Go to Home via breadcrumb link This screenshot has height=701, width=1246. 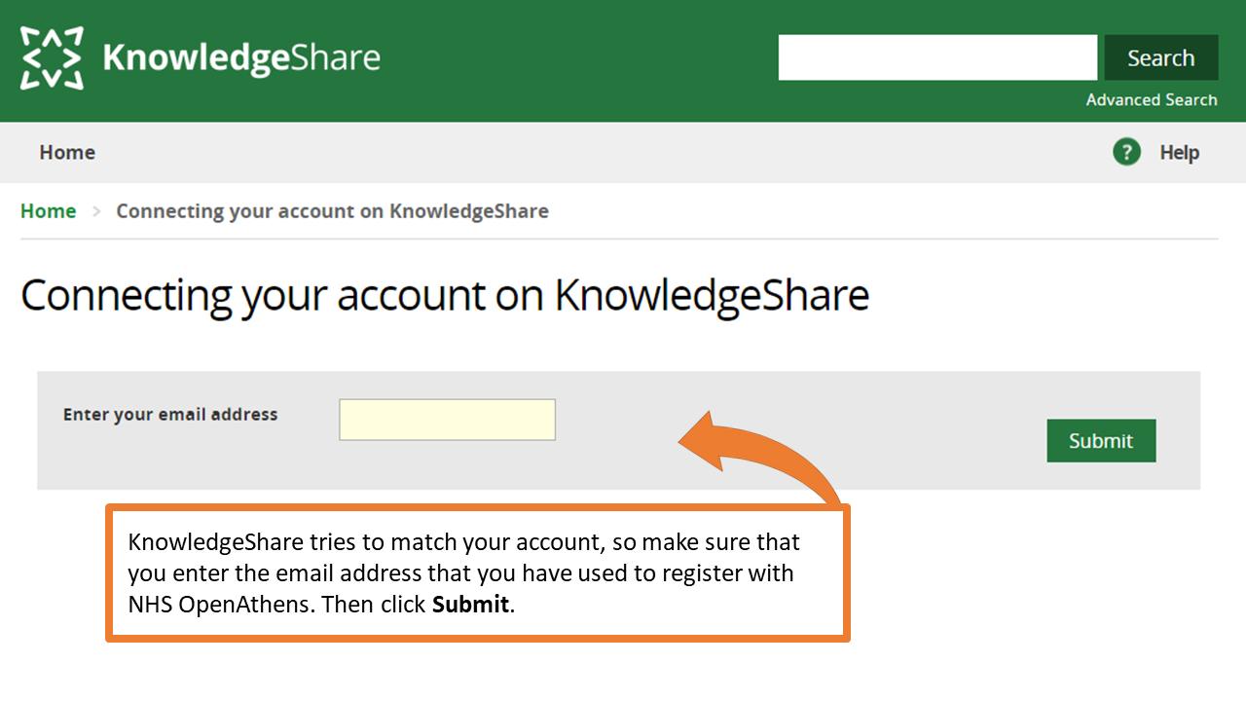[x=49, y=211]
